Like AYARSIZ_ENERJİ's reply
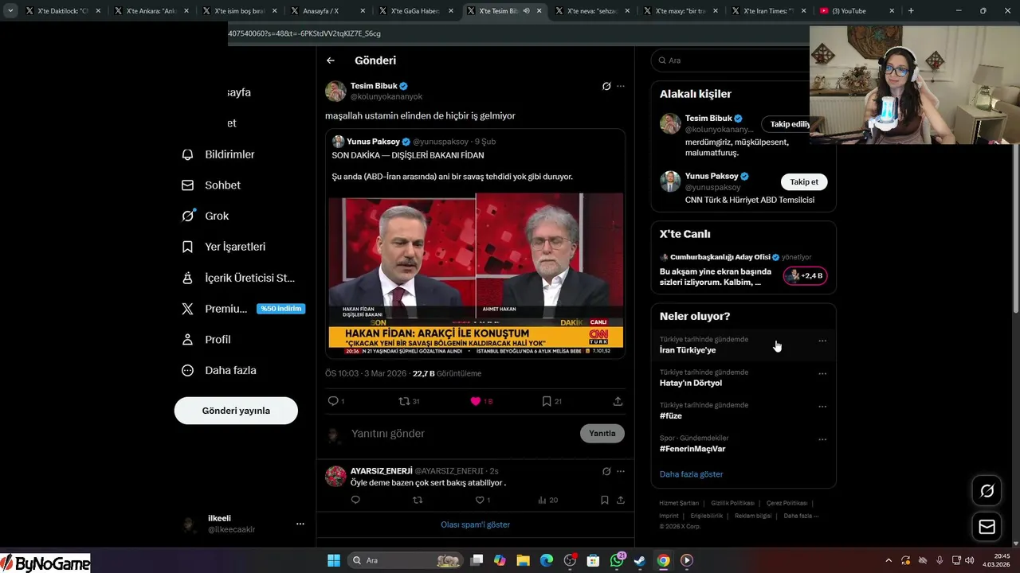The width and height of the screenshot is (1020, 573). point(480,500)
